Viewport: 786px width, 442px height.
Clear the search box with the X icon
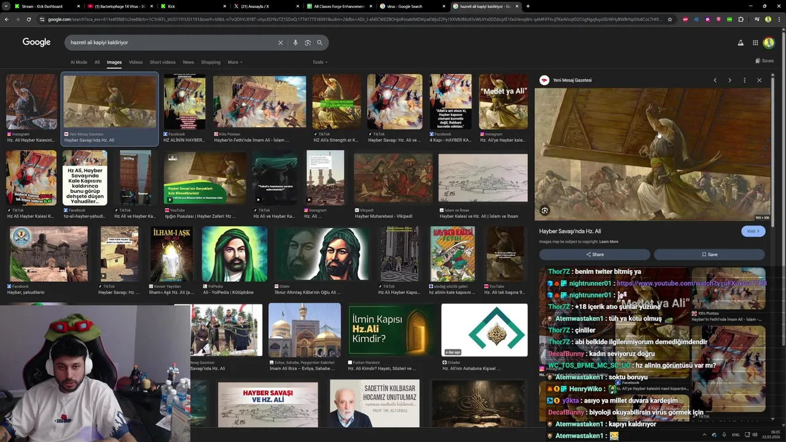(x=281, y=42)
